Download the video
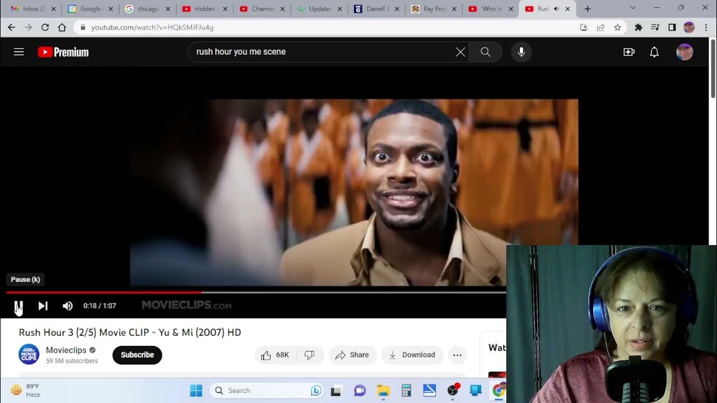Viewport: 717px width, 403px height. click(x=412, y=355)
